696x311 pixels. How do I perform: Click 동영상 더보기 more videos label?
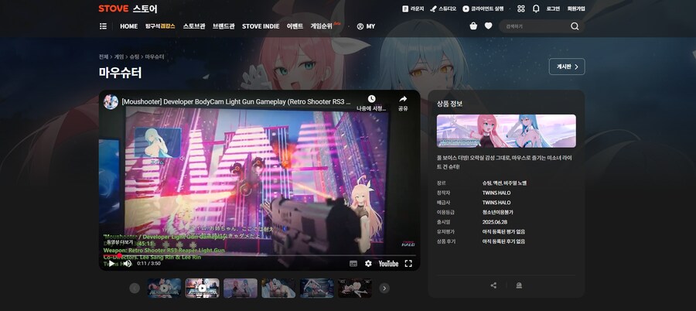click(118, 242)
